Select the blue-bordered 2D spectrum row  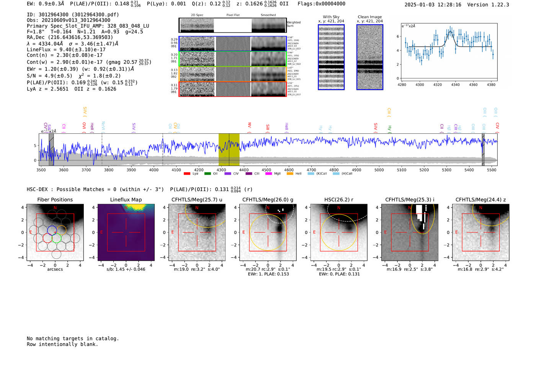(232, 44)
